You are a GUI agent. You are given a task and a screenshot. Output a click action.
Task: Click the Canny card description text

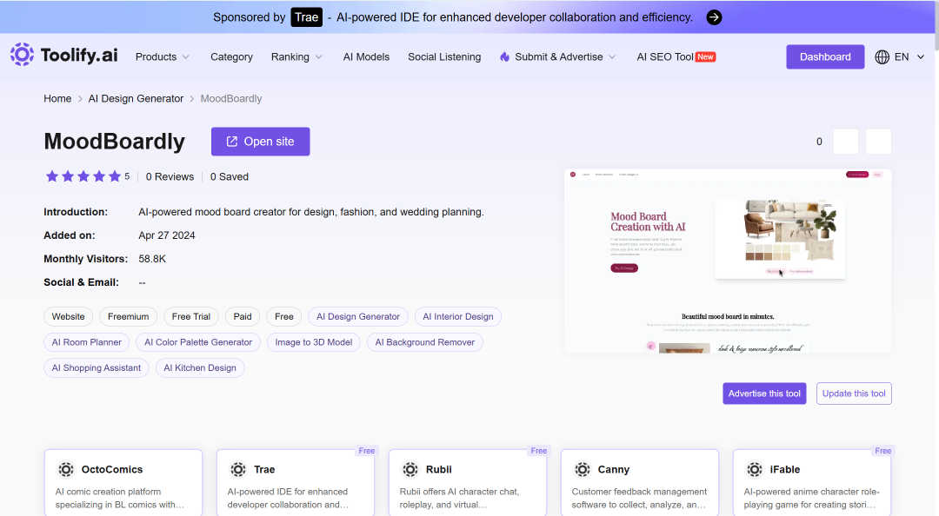pyautogui.click(x=639, y=498)
